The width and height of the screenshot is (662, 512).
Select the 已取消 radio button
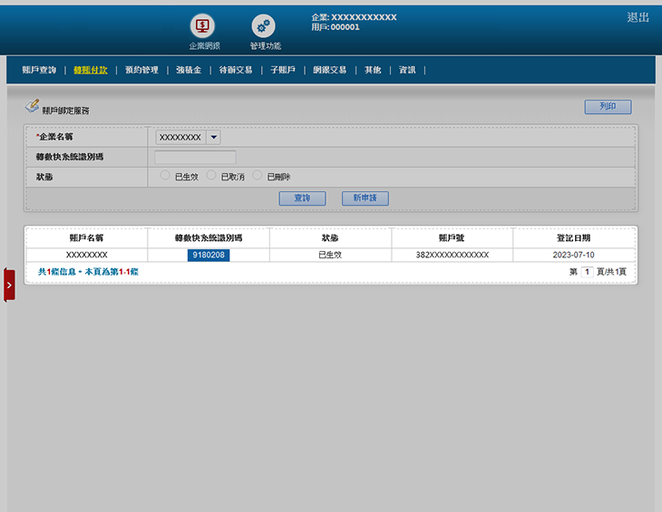[x=211, y=176]
